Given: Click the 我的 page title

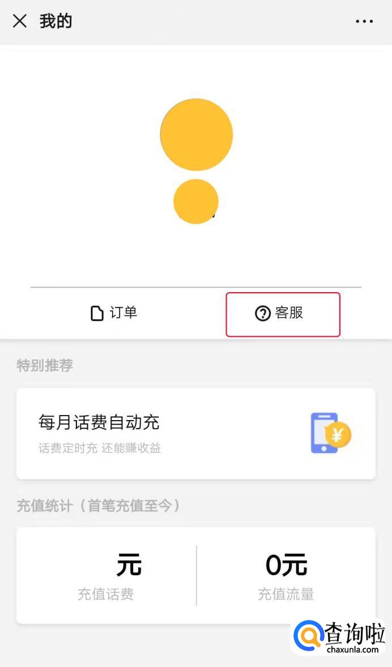Looking at the screenshot, I should click(56, 22).
